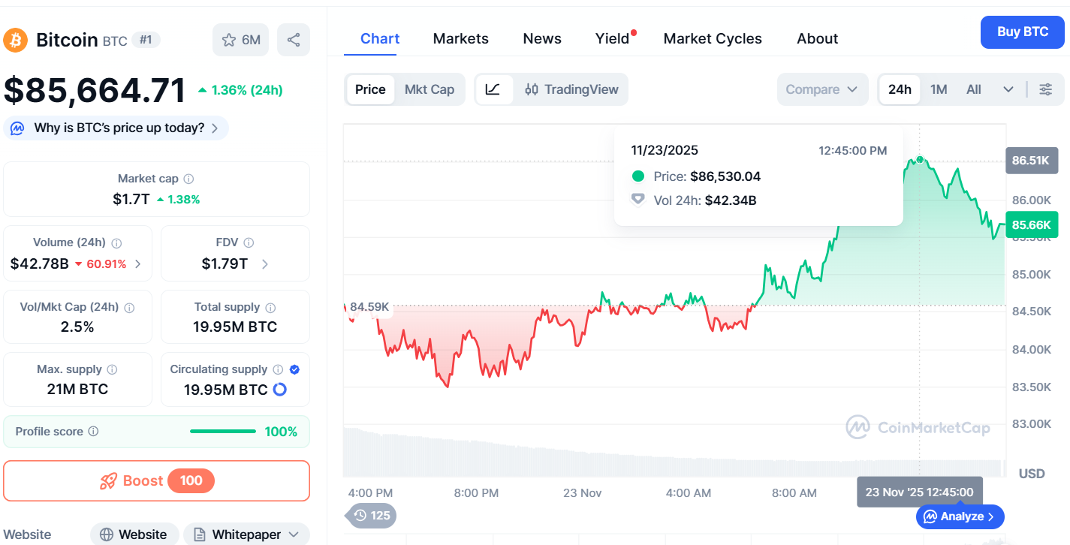Click the Analyze button
This screenshot has width=1070, height=545.
(960, 516)
